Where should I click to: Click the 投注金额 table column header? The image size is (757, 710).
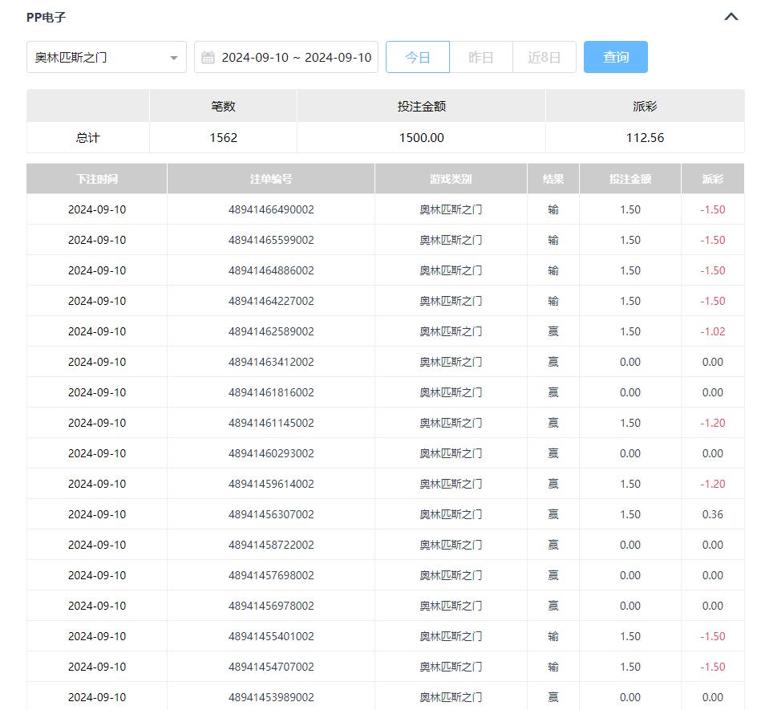coord(629,179)
